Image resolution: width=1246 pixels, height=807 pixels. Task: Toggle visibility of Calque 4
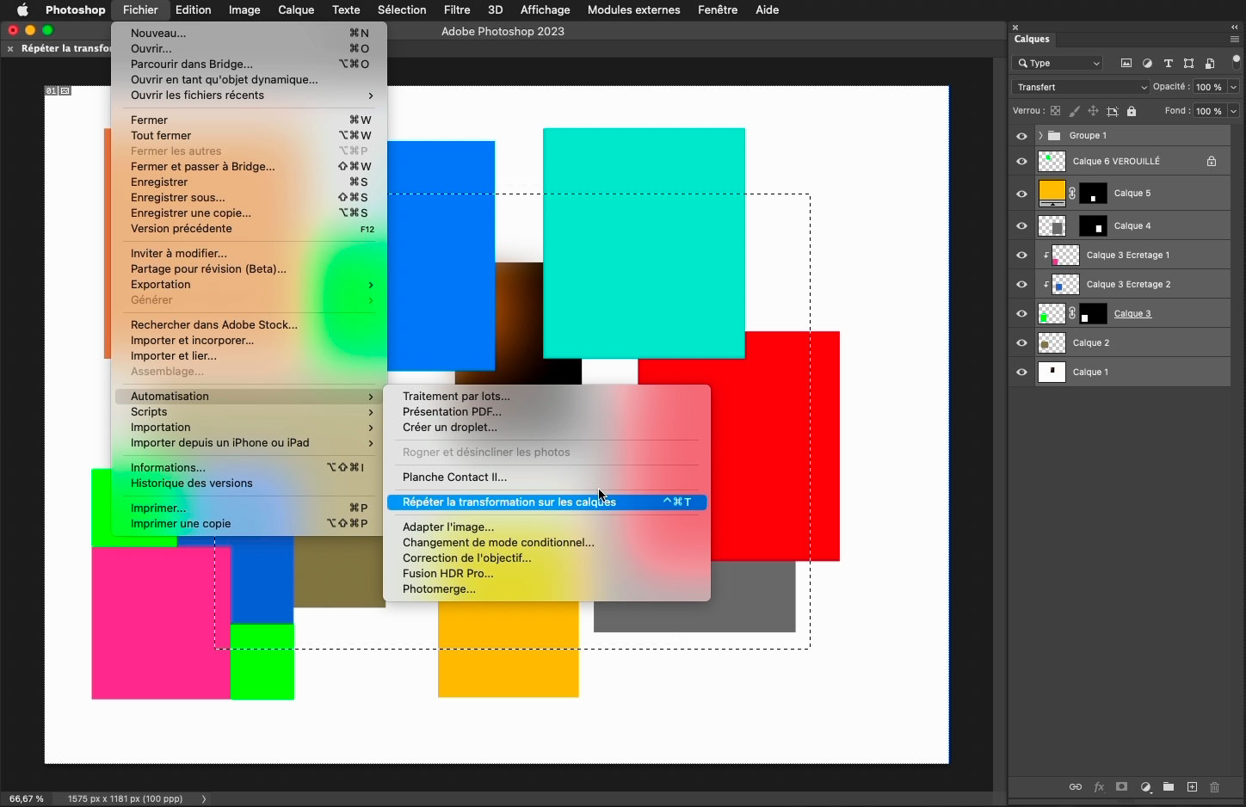point(1021,226)
